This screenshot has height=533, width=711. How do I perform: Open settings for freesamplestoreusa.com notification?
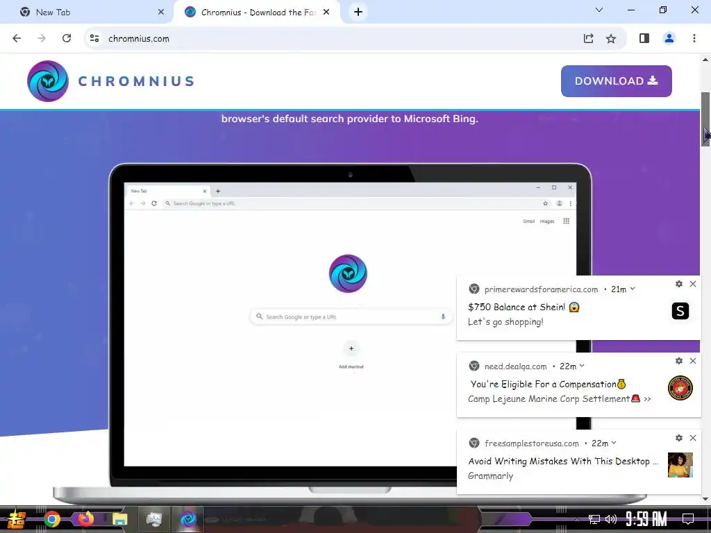click(679, 438)
